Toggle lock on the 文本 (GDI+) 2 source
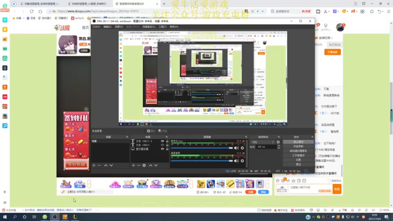The image size is (393, 221). click(x=167, y=141)
